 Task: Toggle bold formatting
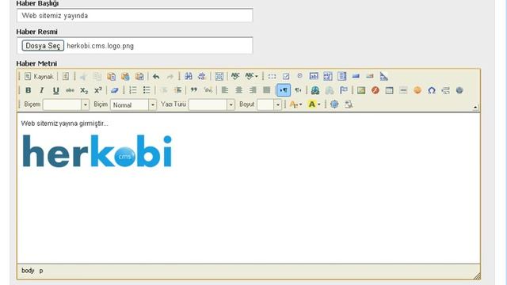(29, 90)
